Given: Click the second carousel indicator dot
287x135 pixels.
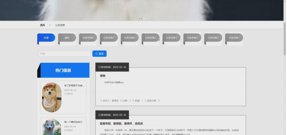Looking at the screenshot, I should point(142,19).
